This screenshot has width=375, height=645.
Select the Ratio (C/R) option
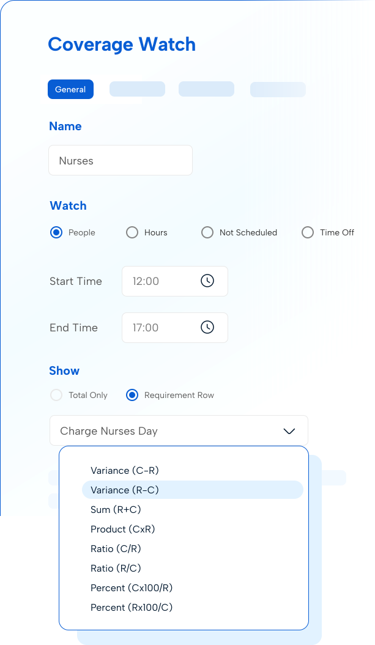116,548
